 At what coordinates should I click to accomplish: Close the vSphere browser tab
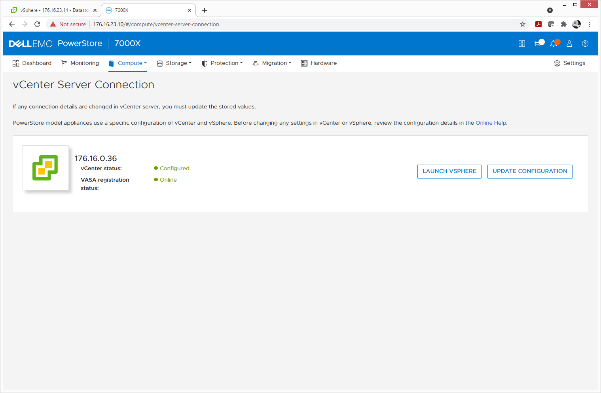[x=95, y=10]
